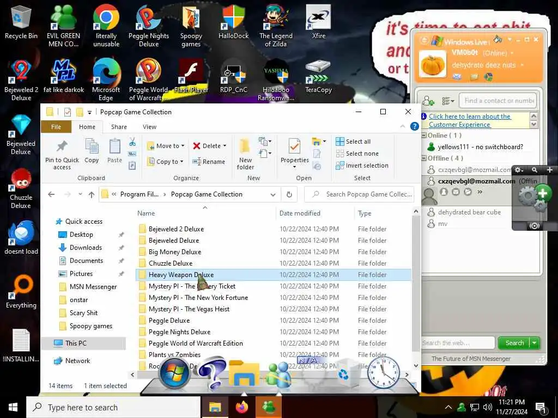The width and height of the screenshot is (558, 418).
Task: Open Firefox from the taskbar
Action: pos(242,407)
